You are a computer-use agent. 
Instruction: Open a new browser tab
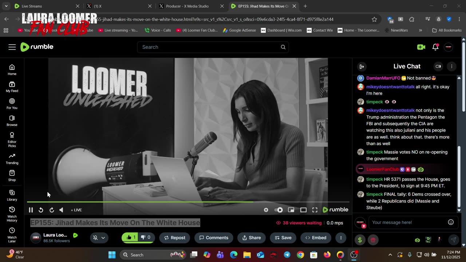(305, 6)
